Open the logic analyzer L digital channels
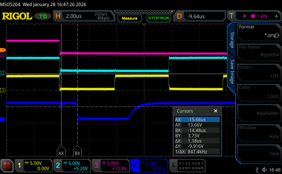Screen dimensions: 282x174 point(188,165)
